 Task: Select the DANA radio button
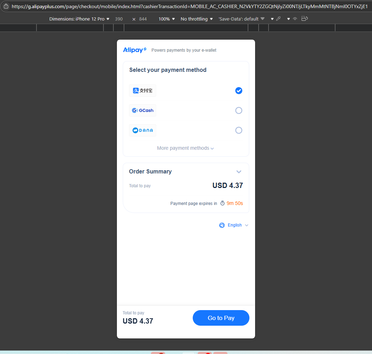[x=239, y=130]
